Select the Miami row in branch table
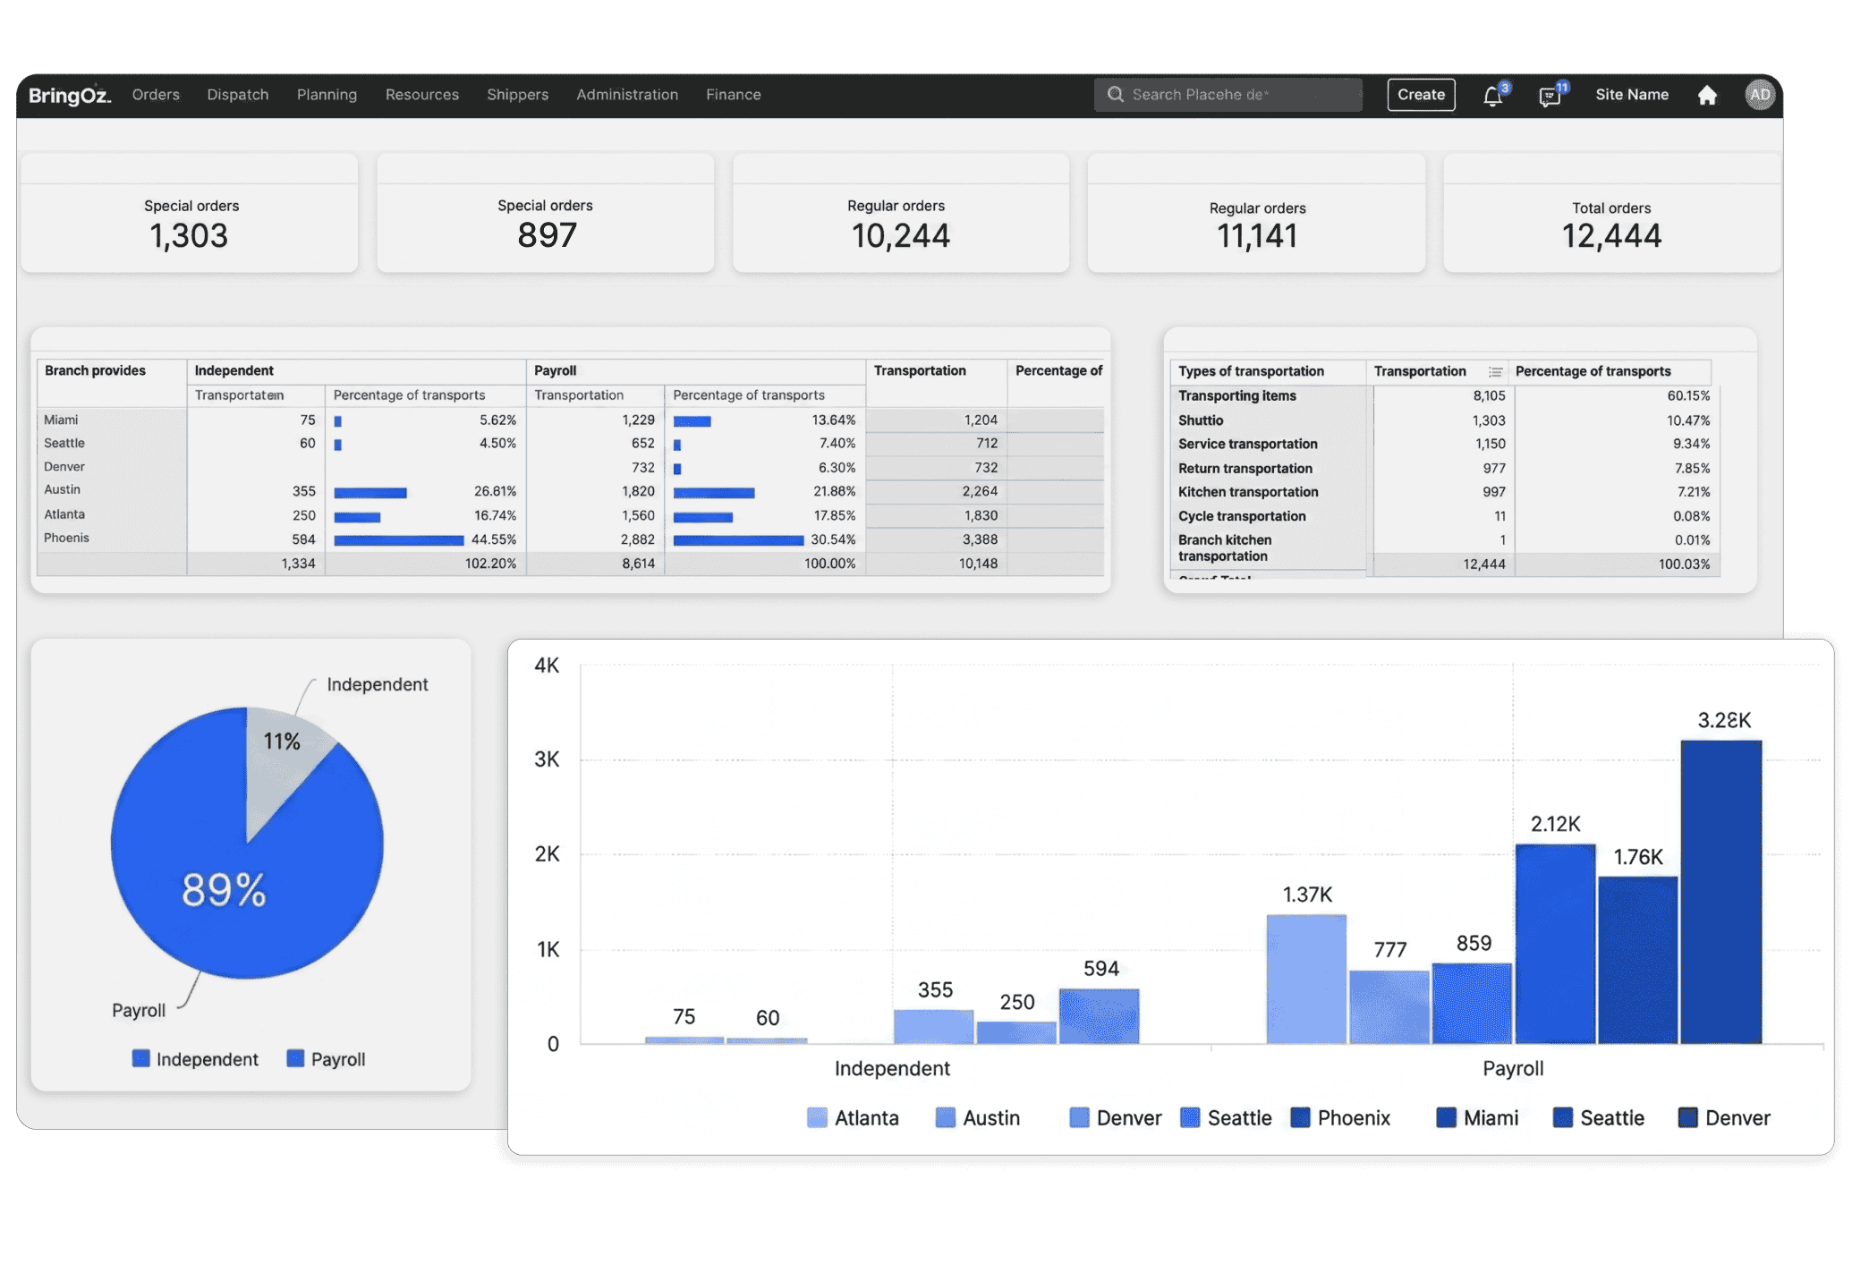Viewport: 1852px width, 1264px height. (x=570, y=420)
